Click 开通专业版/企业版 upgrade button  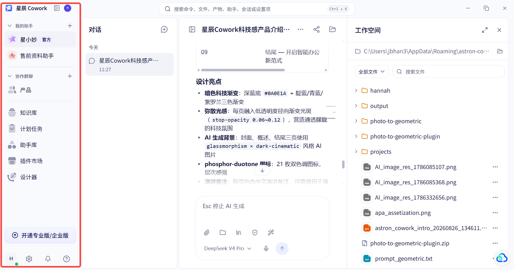[40, 235]
